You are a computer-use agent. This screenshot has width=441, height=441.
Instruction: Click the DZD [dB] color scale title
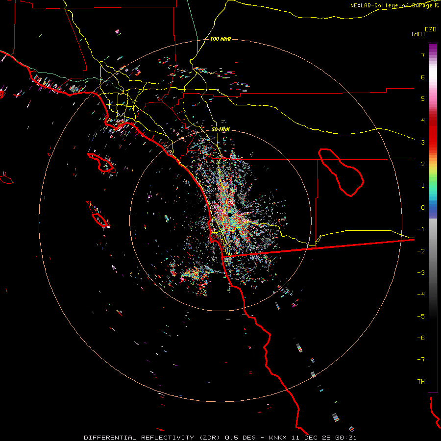(424, 31)
